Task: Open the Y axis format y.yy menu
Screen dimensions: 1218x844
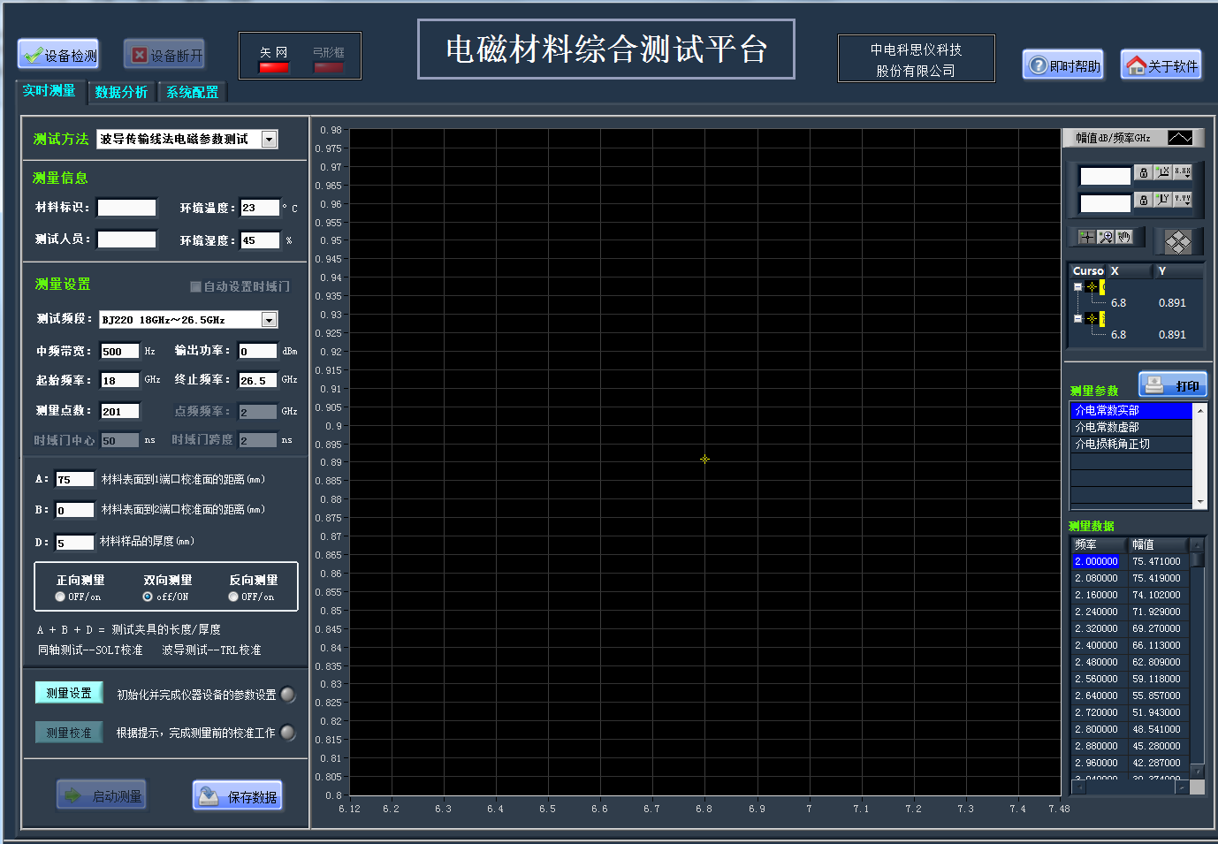Action: pyautogui.click(x=1183, y=200)
